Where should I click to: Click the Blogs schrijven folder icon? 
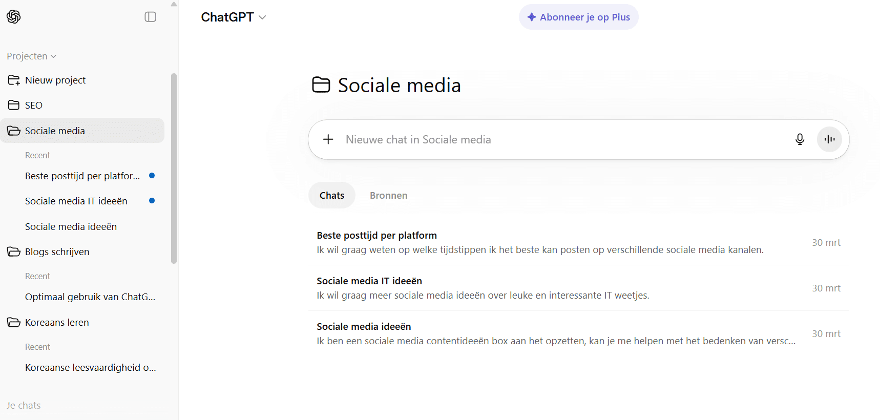point(14,251)
